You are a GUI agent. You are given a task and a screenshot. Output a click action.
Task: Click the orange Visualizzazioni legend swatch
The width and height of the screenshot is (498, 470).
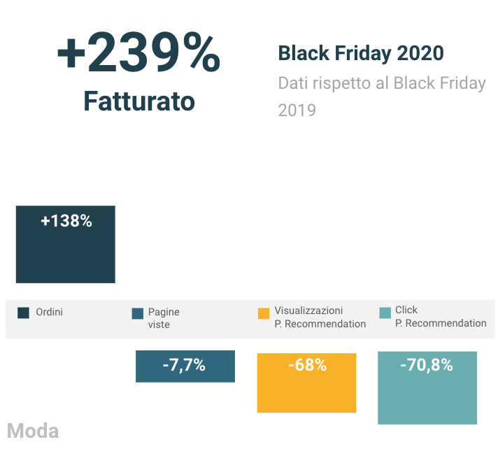(264, 313)
